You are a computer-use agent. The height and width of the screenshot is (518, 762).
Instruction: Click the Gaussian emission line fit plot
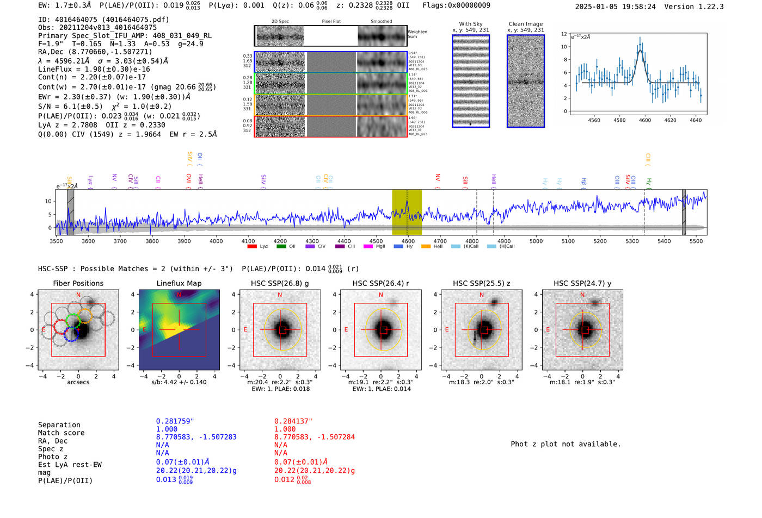pos(638,74)
